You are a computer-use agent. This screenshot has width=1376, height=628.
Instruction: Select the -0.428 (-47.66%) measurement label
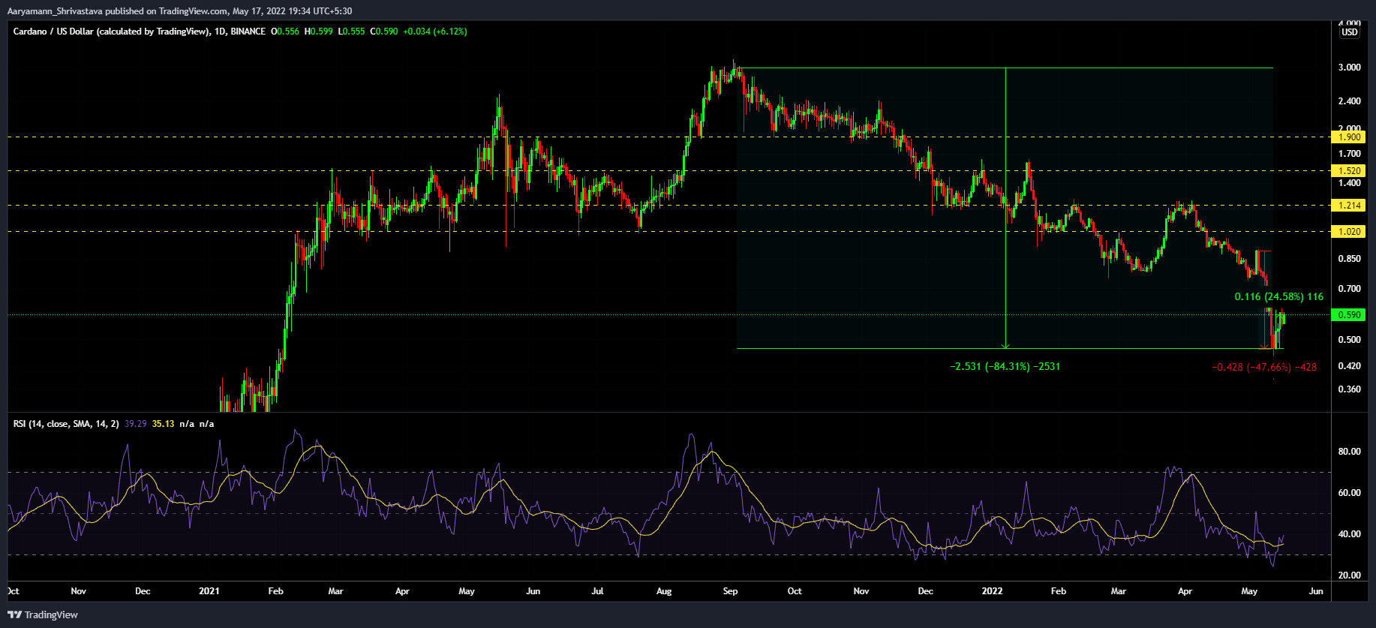[x=1264, y=368]
